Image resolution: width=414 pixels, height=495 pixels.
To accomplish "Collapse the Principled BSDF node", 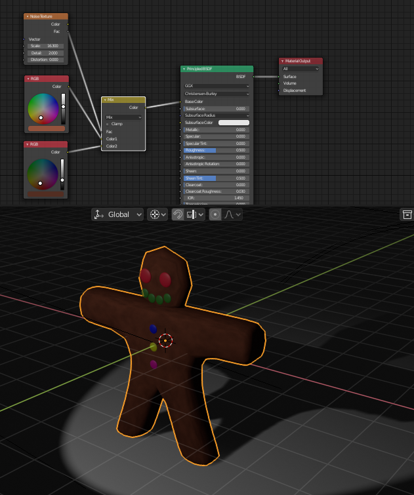I will point(184,69).
